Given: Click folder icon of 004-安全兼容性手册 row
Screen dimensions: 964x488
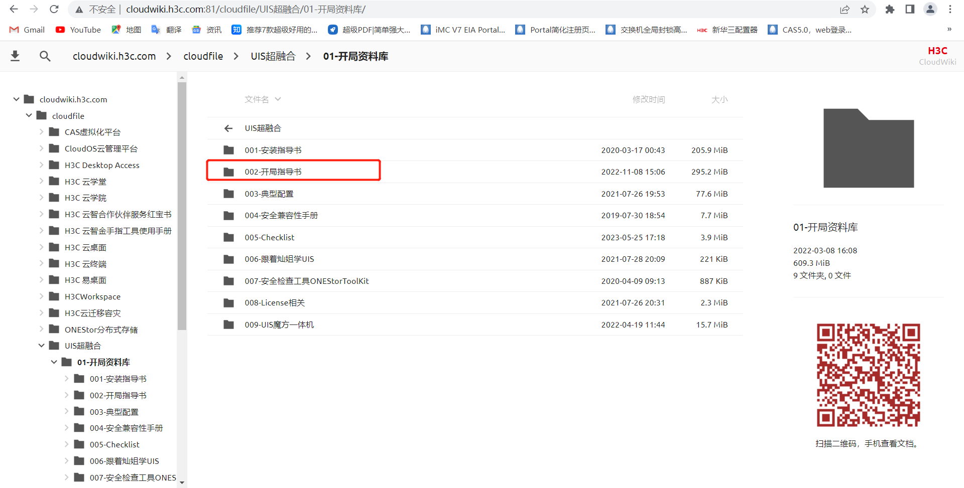Looking at the screenshot, I should pos(228,216).
